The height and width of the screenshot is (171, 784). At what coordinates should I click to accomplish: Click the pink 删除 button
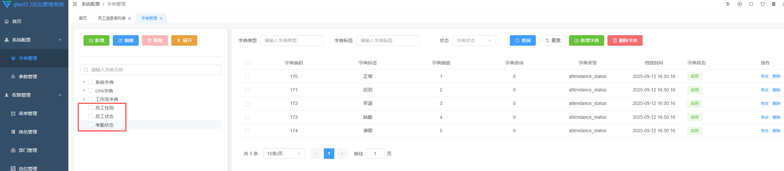(155, 40)
